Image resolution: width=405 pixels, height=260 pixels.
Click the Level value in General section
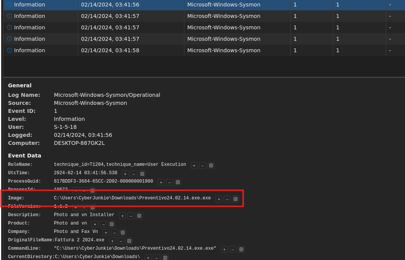tap(69, 119)
